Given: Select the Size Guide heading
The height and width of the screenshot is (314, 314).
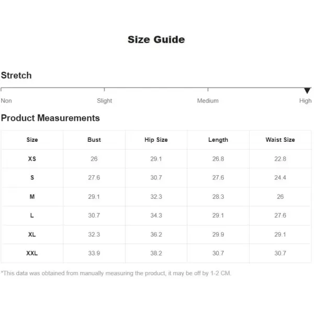Looking at the screenshot, I should pyautogui.click(x=156, y=39).
